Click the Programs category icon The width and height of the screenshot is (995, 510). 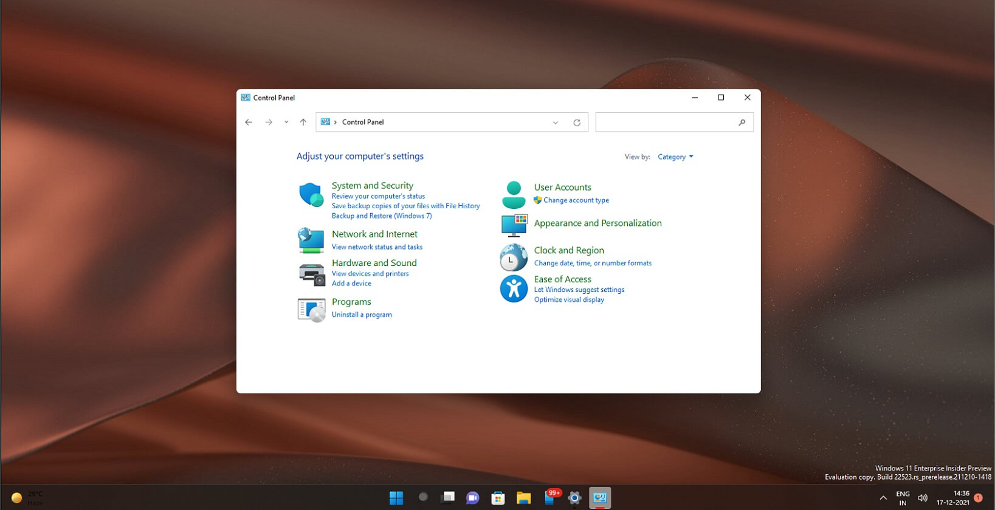311,310
